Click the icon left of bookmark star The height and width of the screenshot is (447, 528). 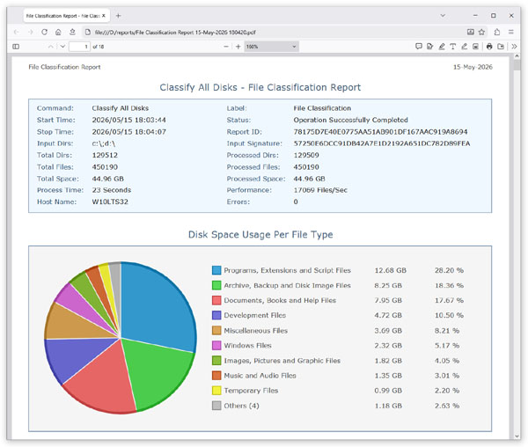(471, 32)
